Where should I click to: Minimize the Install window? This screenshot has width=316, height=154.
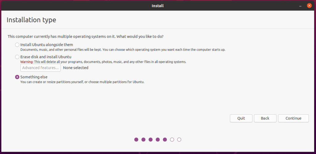click(x=301, y=6)
